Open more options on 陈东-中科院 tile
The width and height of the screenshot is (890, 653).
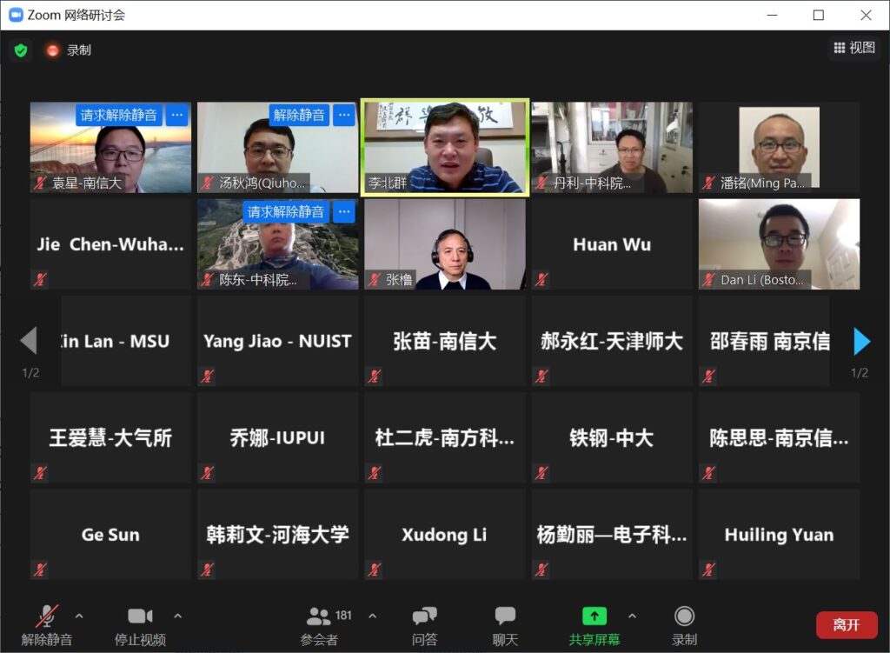click(x=344, y=212)
